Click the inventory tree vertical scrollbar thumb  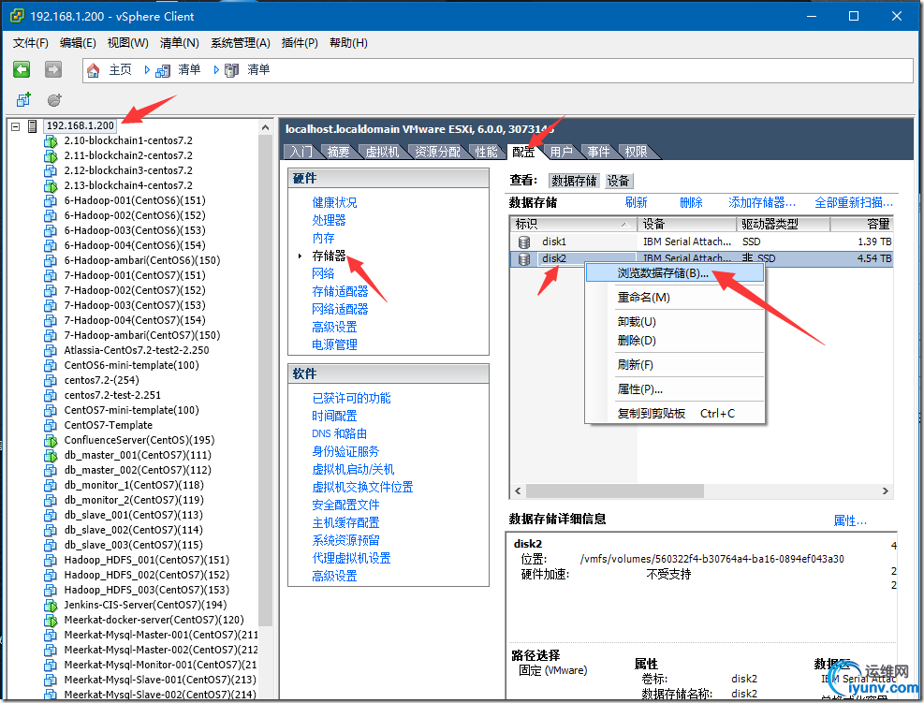[x=265, y=380]
